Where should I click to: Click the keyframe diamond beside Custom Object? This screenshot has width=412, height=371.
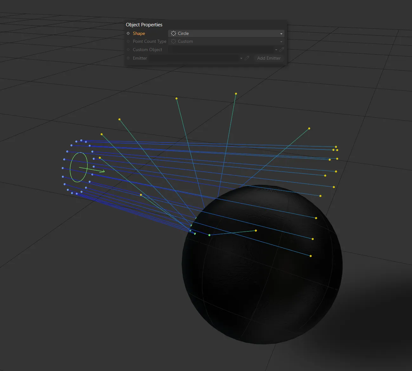point(128,50)
